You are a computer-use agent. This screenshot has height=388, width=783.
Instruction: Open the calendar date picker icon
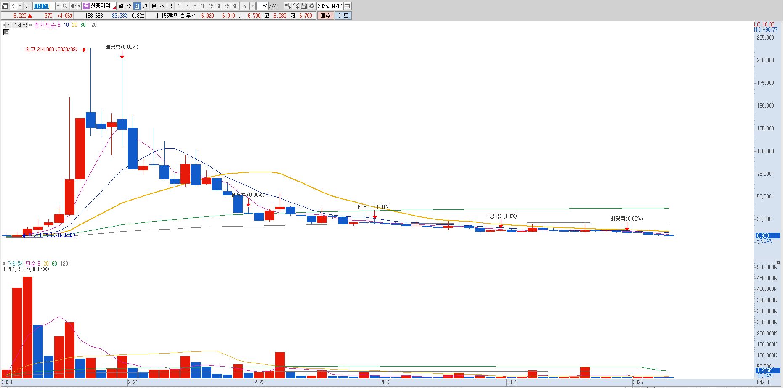(x=348, y=6)
